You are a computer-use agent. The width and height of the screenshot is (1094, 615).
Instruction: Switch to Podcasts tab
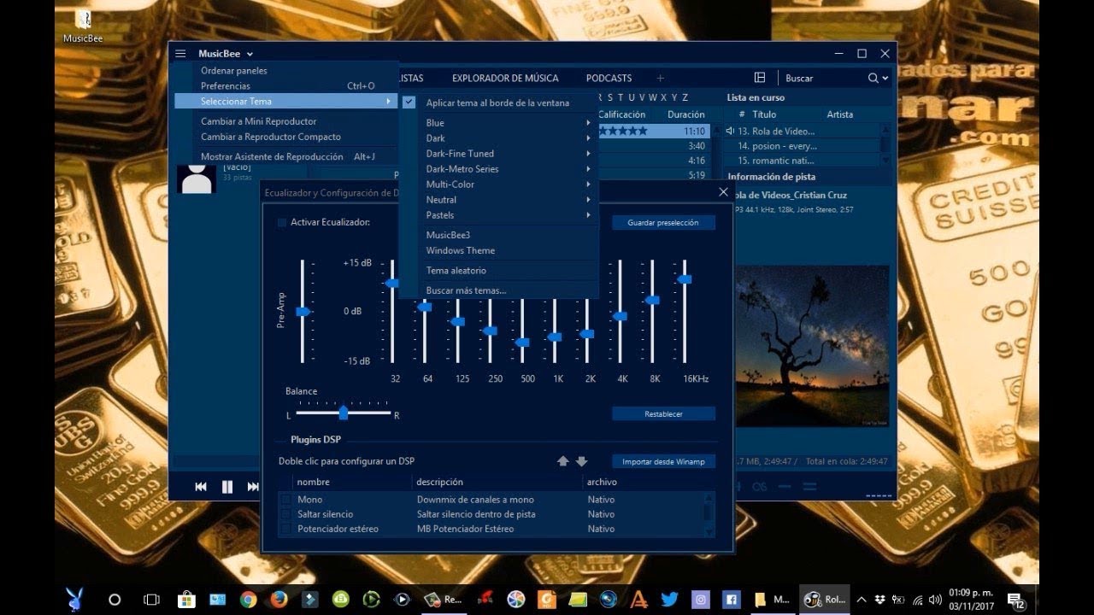pos(609,78)
